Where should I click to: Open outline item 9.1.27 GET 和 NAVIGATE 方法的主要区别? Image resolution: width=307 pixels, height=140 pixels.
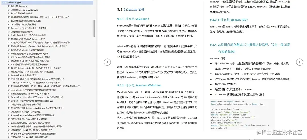(30, 101)
